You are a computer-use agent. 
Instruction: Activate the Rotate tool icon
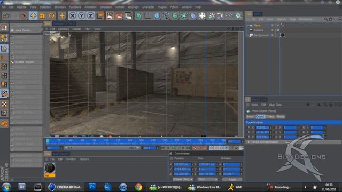[51, 15]
